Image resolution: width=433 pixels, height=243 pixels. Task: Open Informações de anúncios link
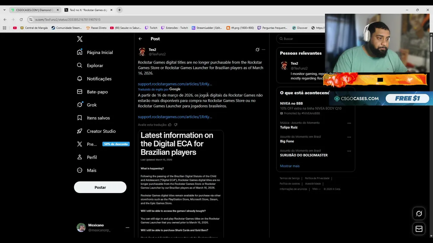[x=293, y=189]
